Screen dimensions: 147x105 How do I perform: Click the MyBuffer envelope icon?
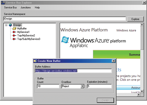[14, 28]
